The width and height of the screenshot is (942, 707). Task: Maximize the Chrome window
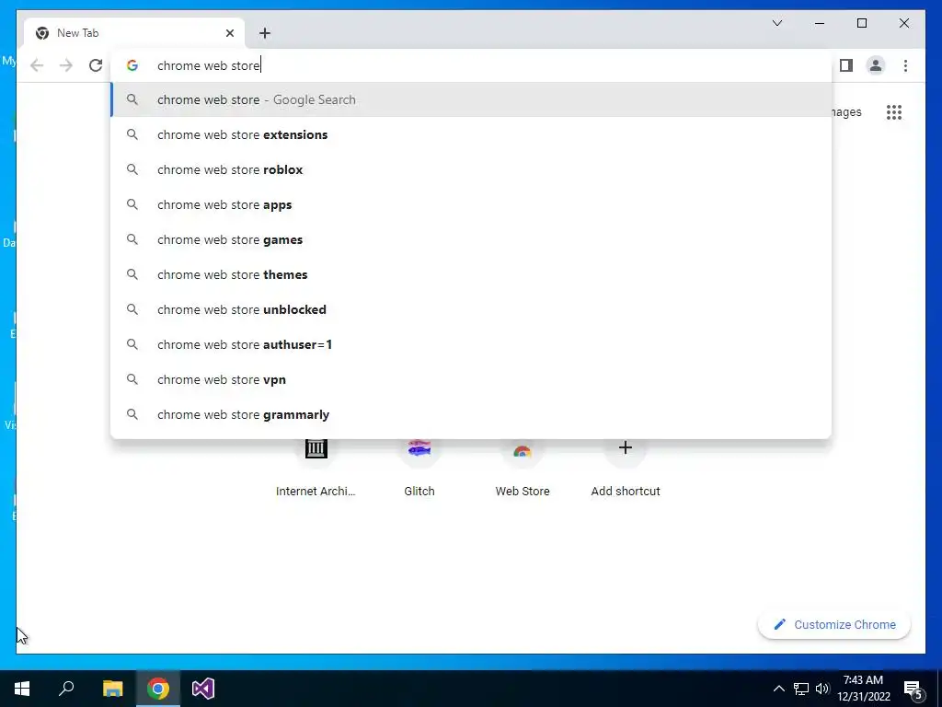pos(862,23)
